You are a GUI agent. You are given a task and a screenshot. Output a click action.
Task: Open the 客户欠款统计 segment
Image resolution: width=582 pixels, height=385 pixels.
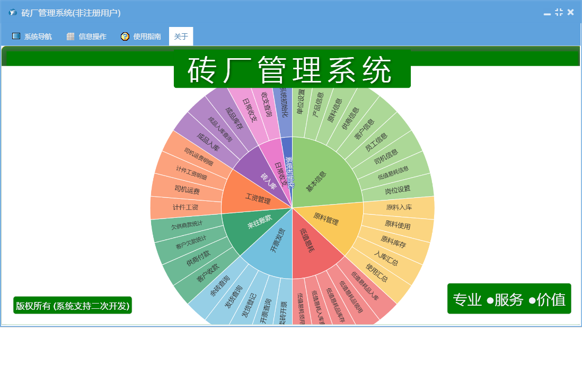pyautogui.click(x=191, y=242)
